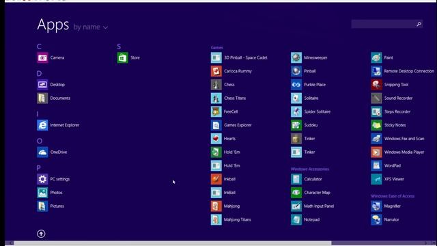
Task: Start 3D Pinball - Space Cadet icon
Action: 216,57
